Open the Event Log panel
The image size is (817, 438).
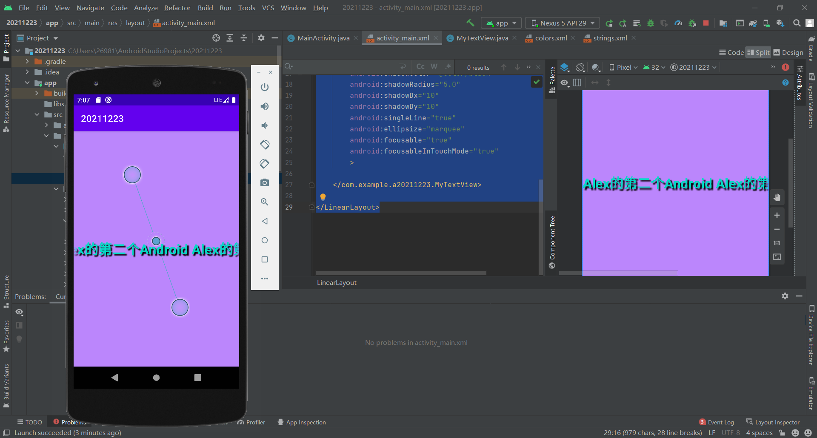click(720, 422)
